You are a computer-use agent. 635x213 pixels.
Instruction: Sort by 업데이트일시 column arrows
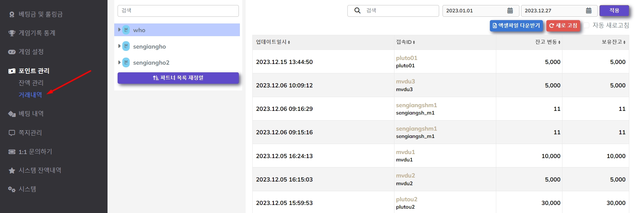[x=289, y=42]
